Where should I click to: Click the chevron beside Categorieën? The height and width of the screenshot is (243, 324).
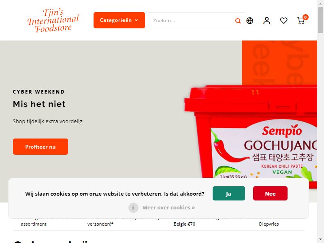pyautogui.click(x=136, y=20)
